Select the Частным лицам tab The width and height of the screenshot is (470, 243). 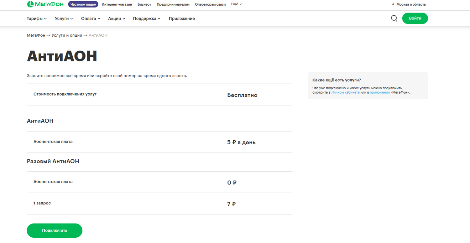(x=83, y=4)
